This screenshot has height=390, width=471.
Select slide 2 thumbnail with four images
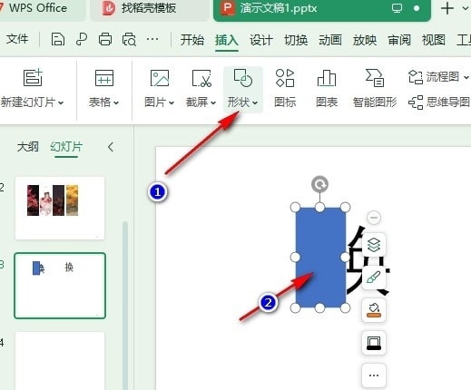point(60,209)
